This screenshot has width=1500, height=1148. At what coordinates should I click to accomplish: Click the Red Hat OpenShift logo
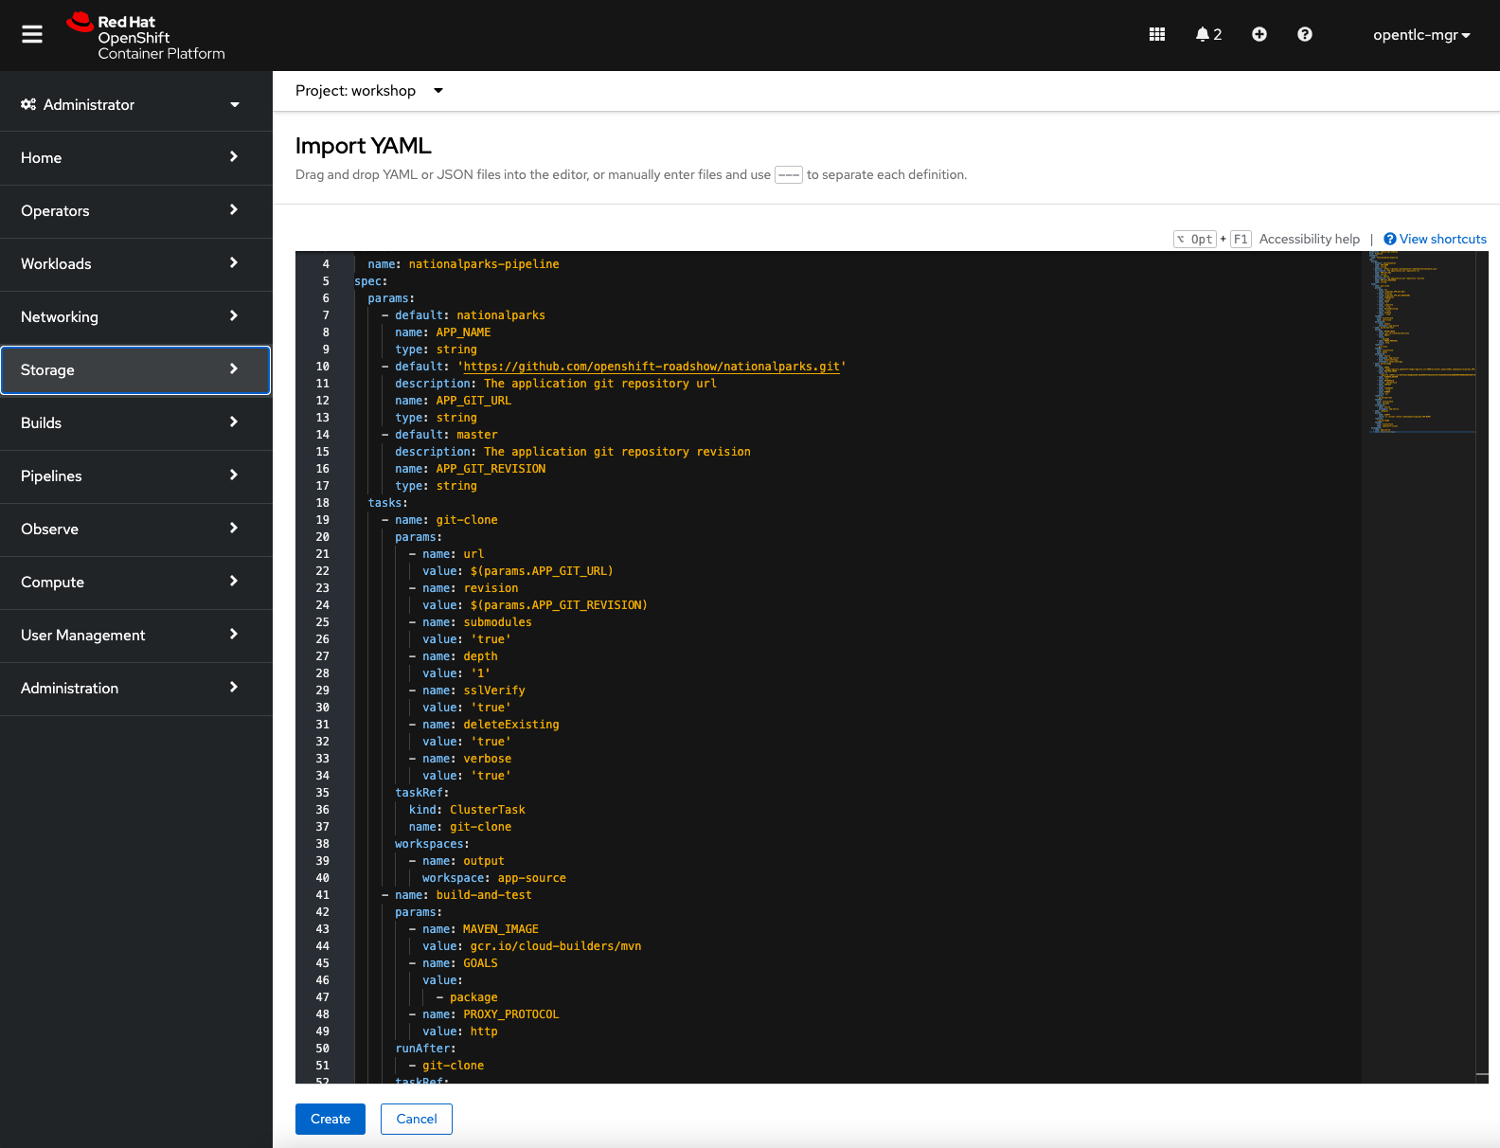[x=146, y=37]
